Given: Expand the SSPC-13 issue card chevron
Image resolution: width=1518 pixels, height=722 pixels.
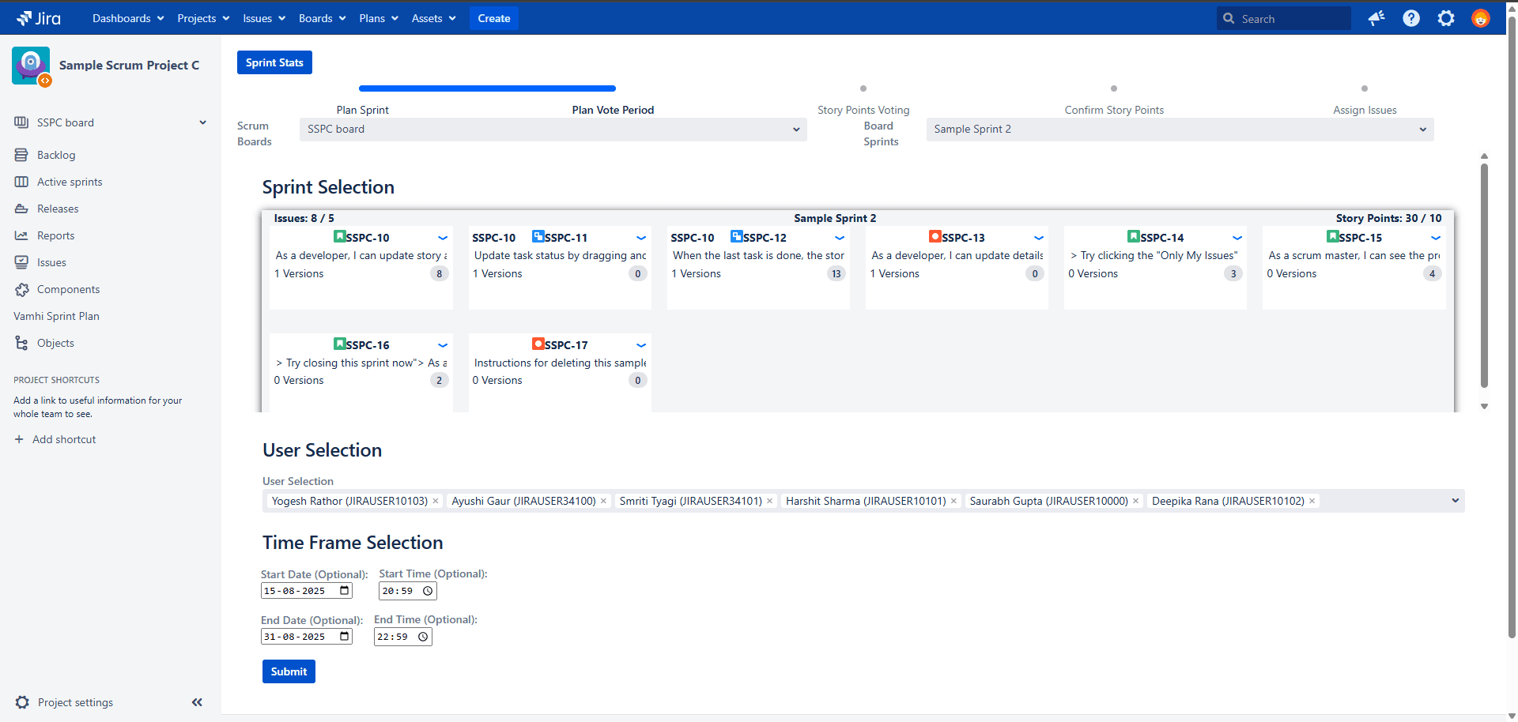Looking at the screenshot, I should 1039,238.
